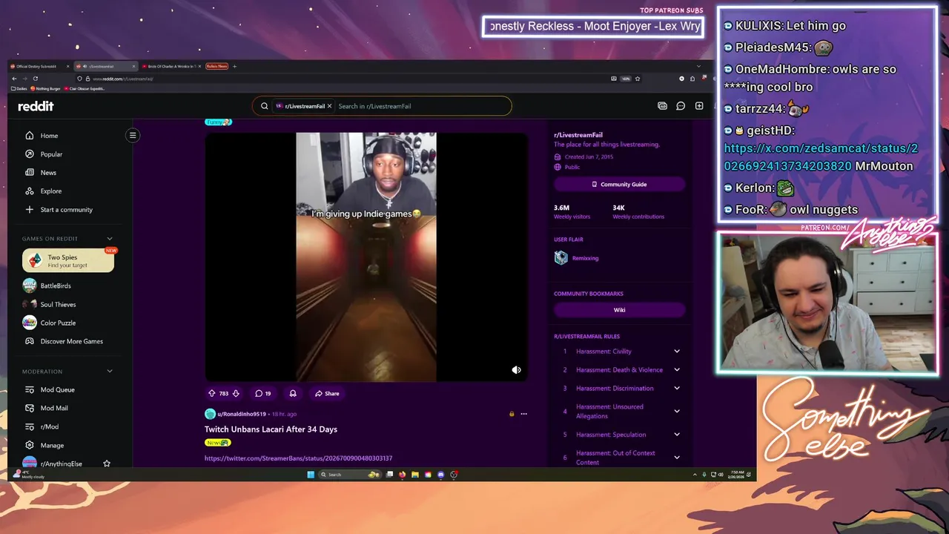Open Popular from the sidebar
The height and width of the screenshot is (534, 949).
click(51, 154)
